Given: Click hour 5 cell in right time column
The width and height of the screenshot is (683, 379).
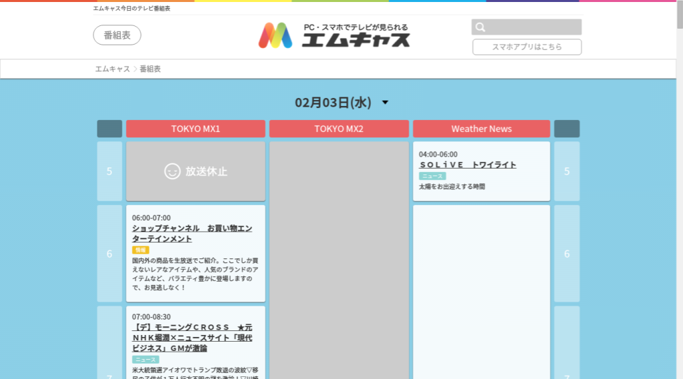Looking at the screenshot, I should 567,171.
